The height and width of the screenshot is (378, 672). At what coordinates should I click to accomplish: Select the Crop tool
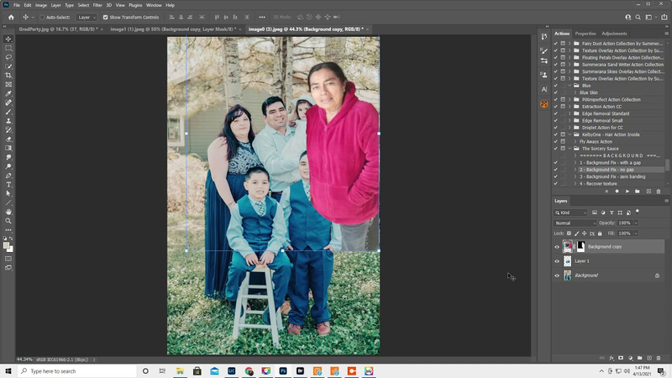[8, 76]
